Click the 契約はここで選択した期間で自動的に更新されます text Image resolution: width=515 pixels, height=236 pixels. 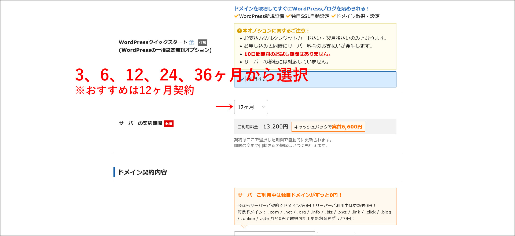click(284, 140)
